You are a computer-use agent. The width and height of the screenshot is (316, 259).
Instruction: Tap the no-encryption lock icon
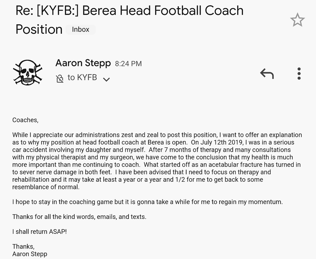pos(60,79)
